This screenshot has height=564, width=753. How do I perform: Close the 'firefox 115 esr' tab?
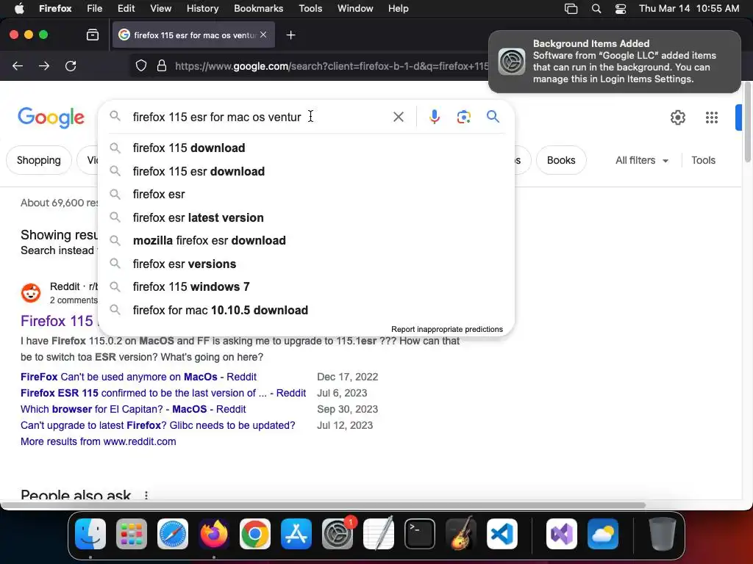click(x=263, y=35)
